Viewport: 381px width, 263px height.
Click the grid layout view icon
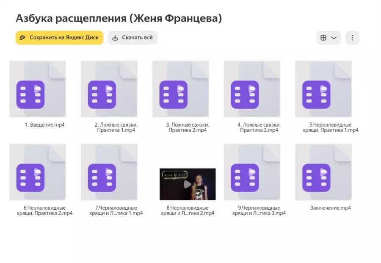coord(323,37)
